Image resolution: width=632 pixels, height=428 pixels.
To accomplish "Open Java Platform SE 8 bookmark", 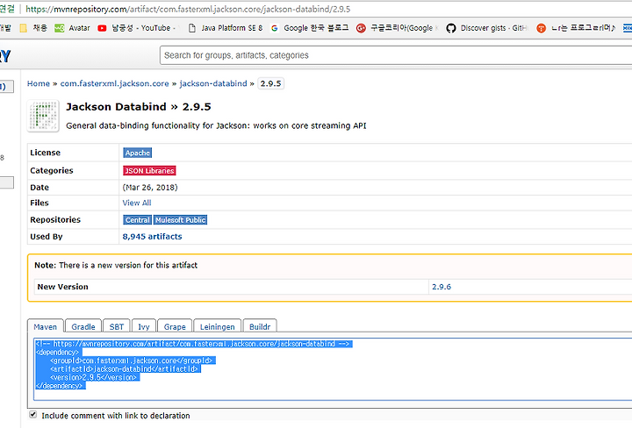I will click(x=226, y=28).
